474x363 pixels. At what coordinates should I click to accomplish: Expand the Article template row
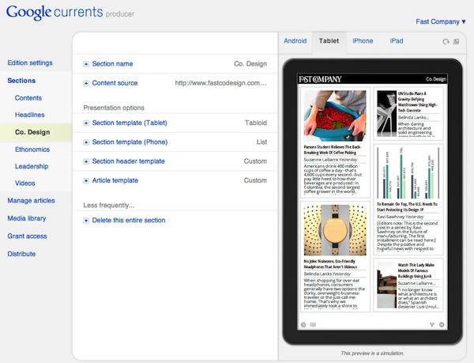[86, 180]
